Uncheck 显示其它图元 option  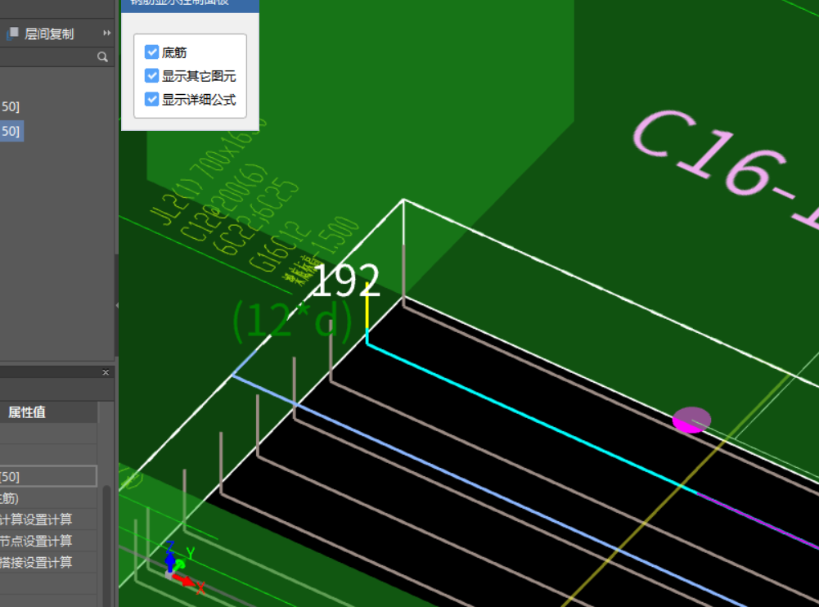(x=152, y=76)
